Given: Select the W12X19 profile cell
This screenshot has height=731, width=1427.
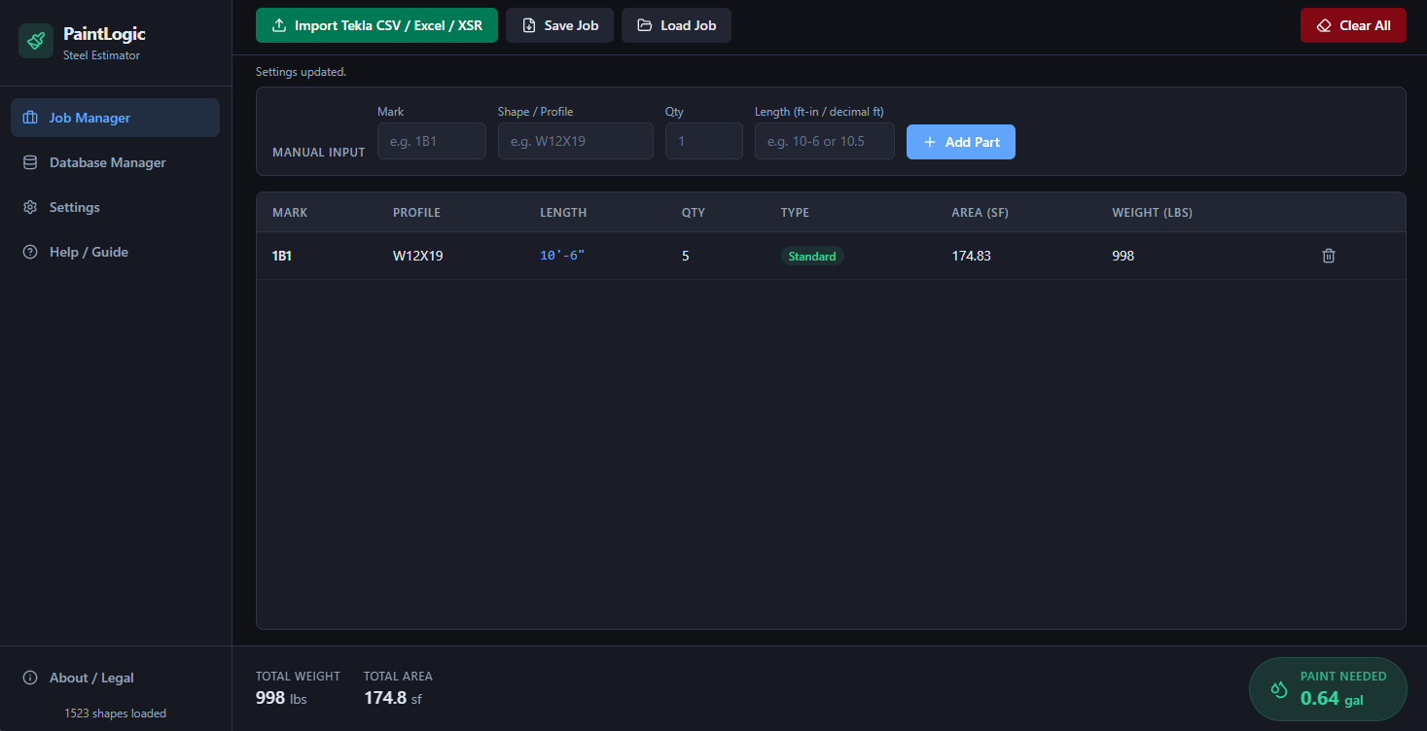Looking at the screenshot, I should pos(418,257).
